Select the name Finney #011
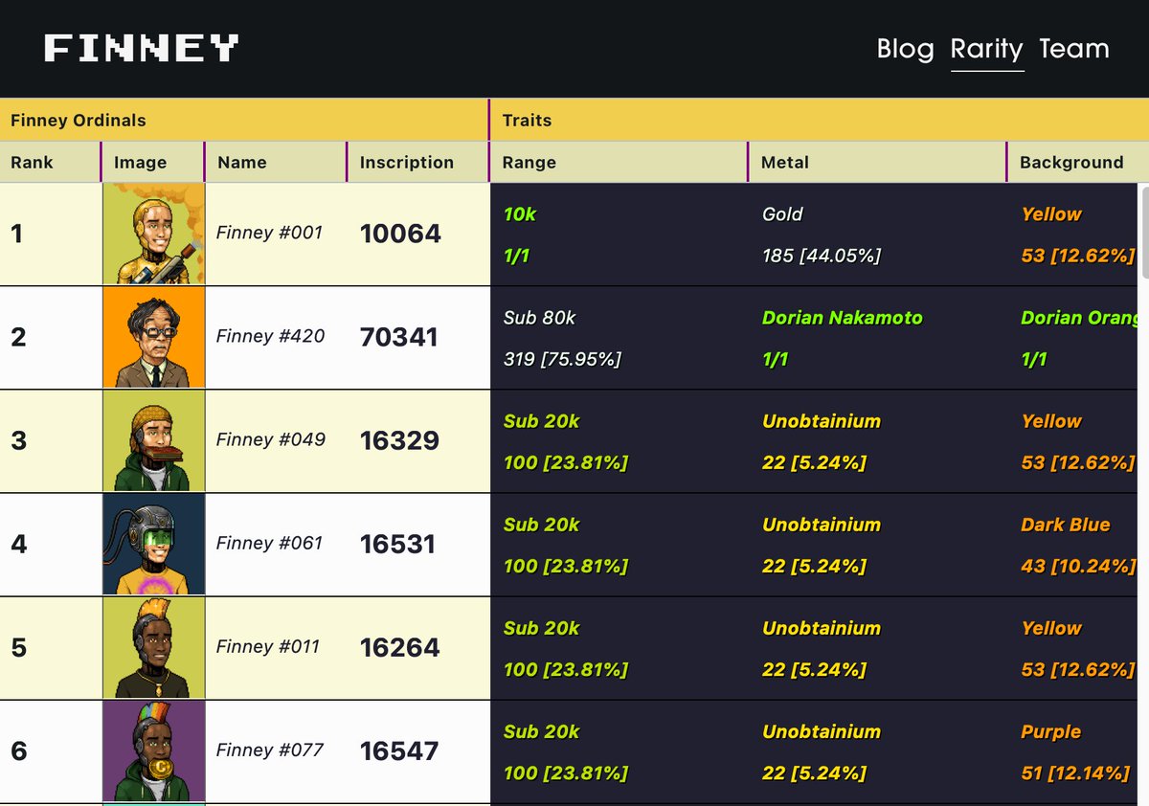 [270, 646]
